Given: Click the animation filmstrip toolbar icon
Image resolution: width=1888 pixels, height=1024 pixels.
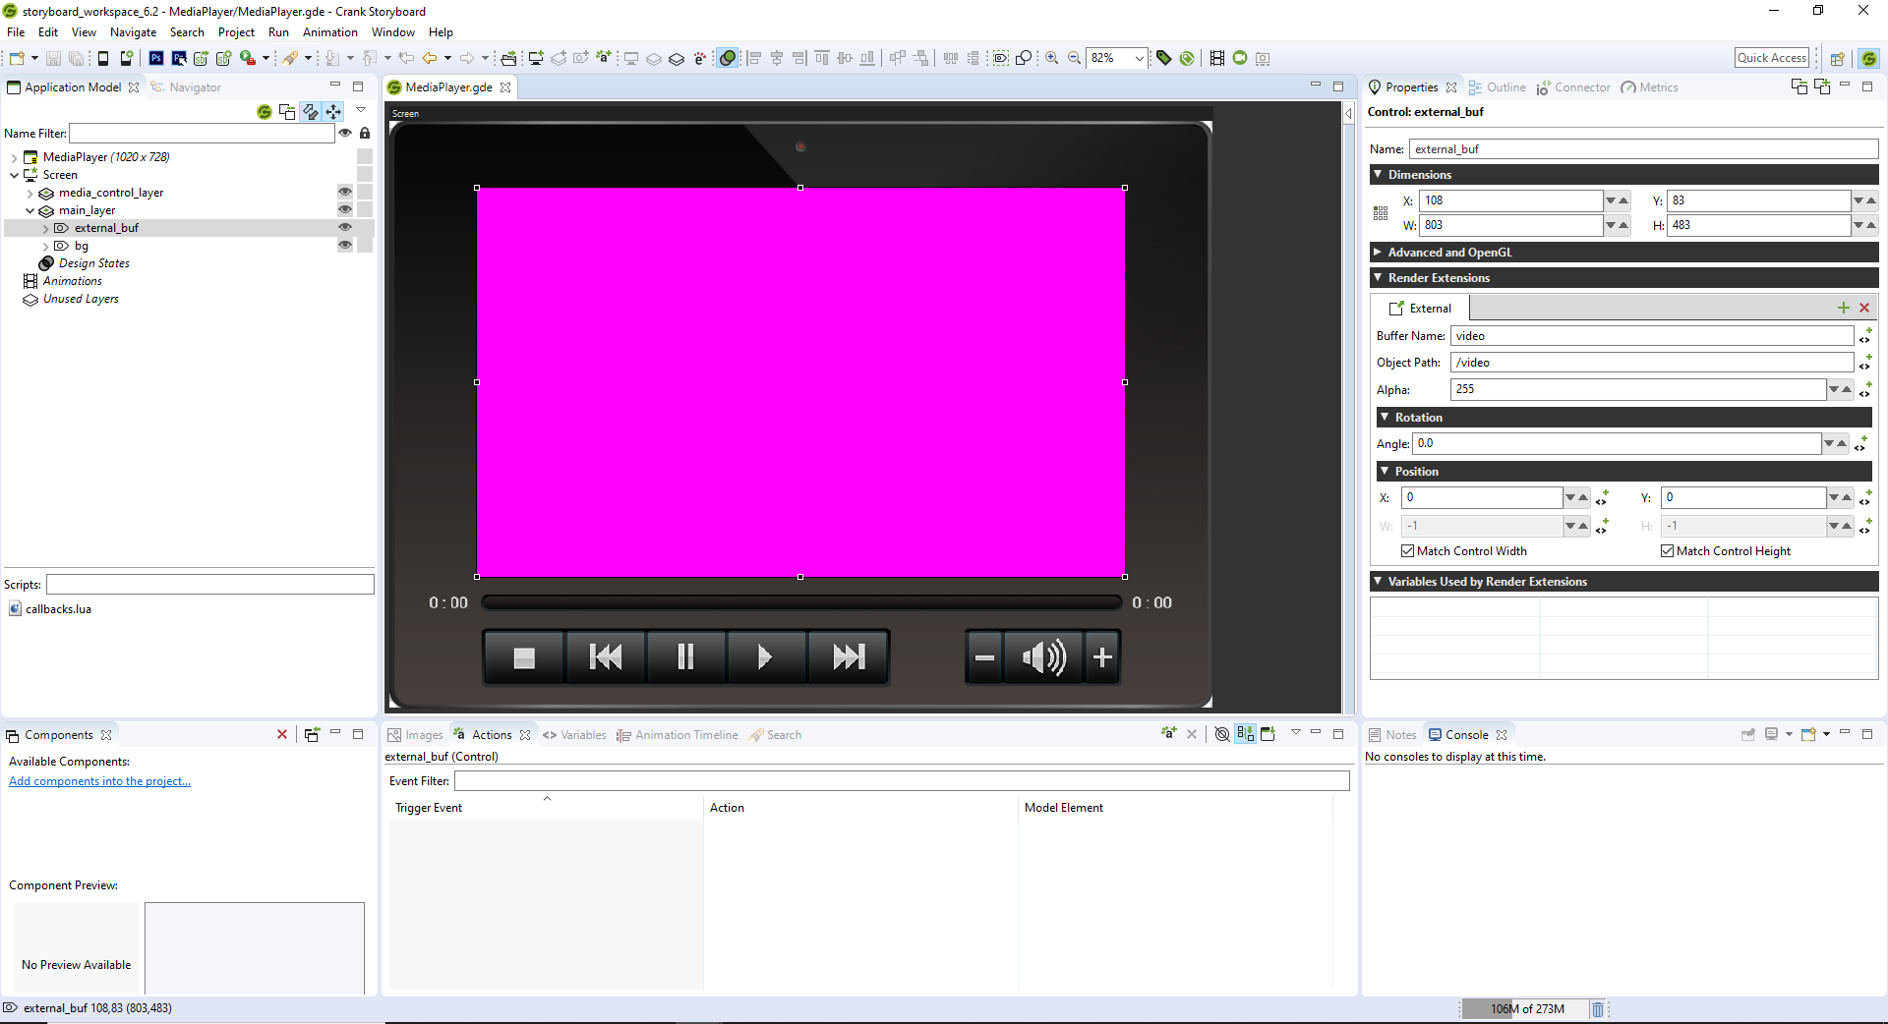Looking at the screenshot, I should pyautogui.click(x=1216, y=59).
